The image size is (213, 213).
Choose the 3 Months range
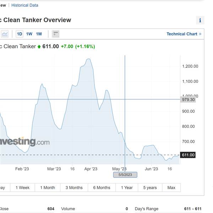(x=74, y=187)
